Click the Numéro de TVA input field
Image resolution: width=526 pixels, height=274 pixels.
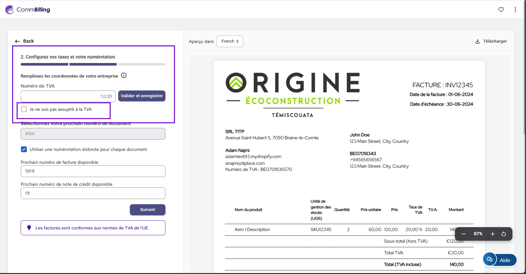[60, 96]
